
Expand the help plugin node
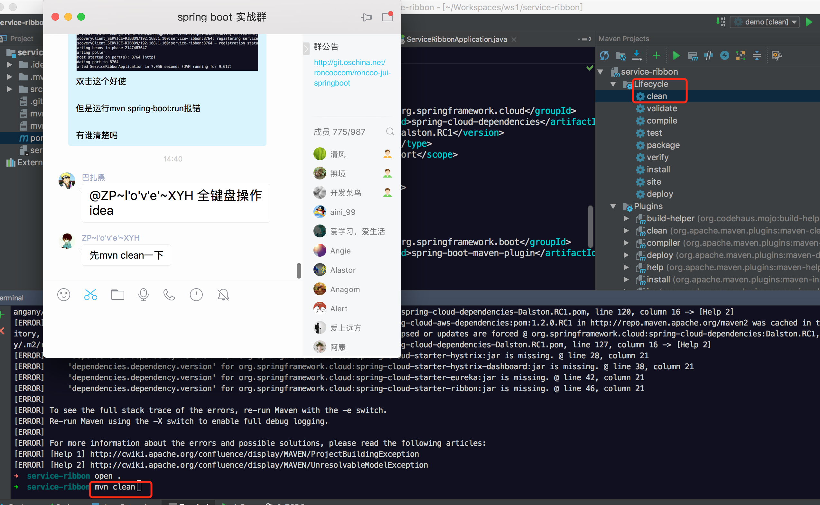[626, 268]
